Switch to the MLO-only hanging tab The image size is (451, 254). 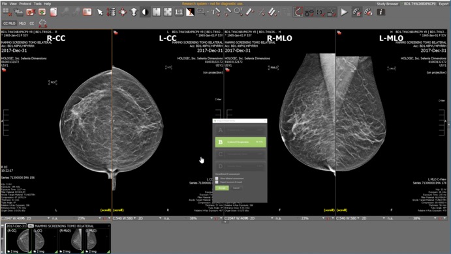[x=22, y=23]
